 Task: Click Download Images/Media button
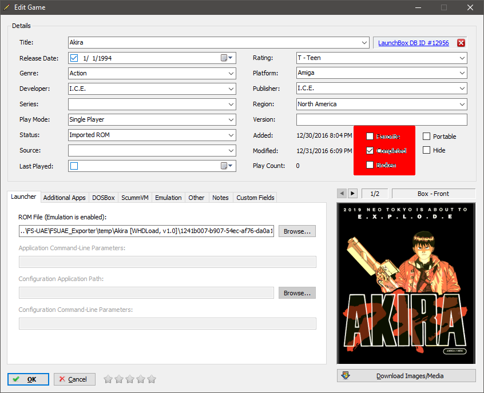coord(406,376)
